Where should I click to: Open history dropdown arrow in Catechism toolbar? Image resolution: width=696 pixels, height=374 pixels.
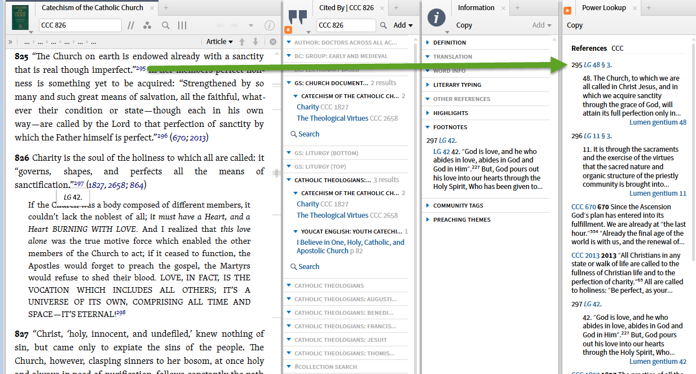coord(251,25)
